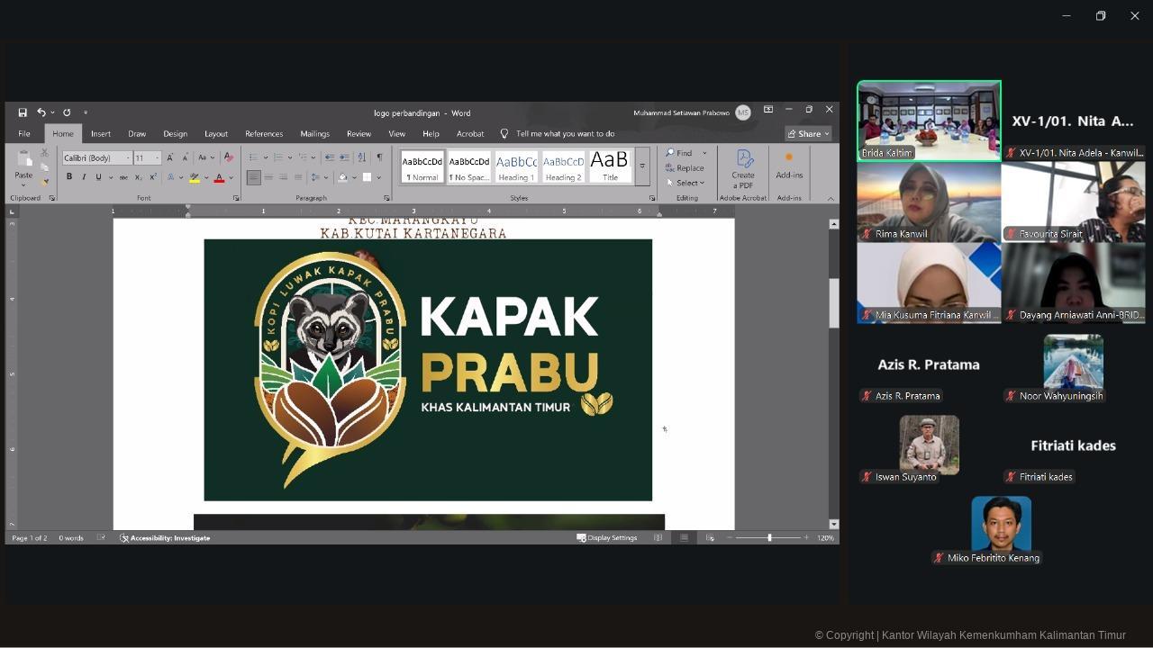The height and width of the screenshot is (648, 1153).
Task: Sort the paragraph with the A-Z icon
Action: click(x=361, y=157)
